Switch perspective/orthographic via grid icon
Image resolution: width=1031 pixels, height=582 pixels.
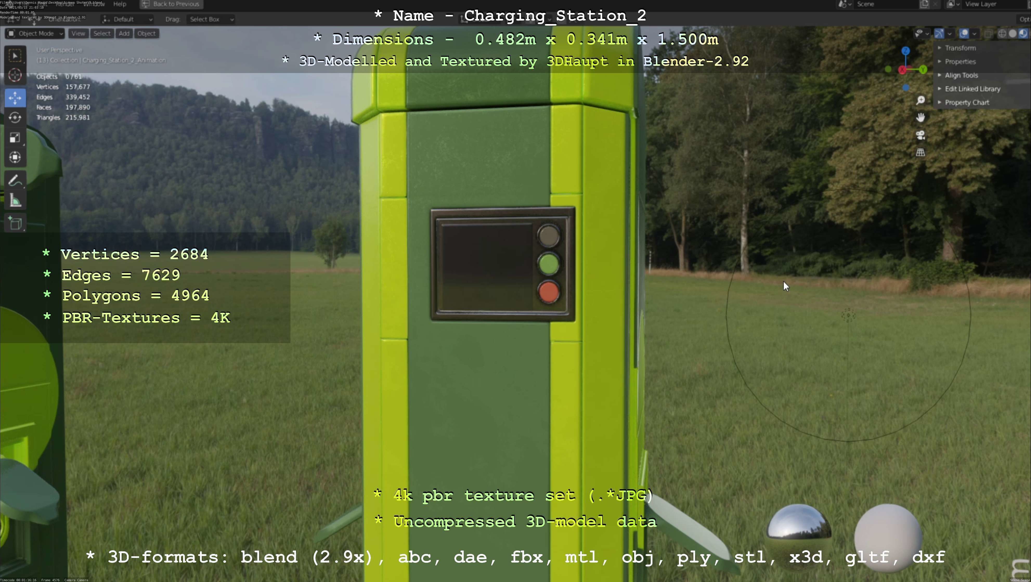[x=920, y=152]
